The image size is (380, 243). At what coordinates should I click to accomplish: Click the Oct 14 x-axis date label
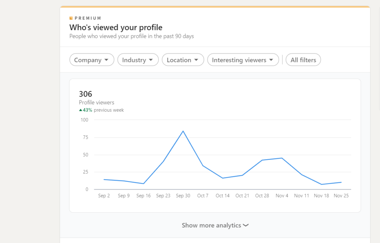click(223, 196)
